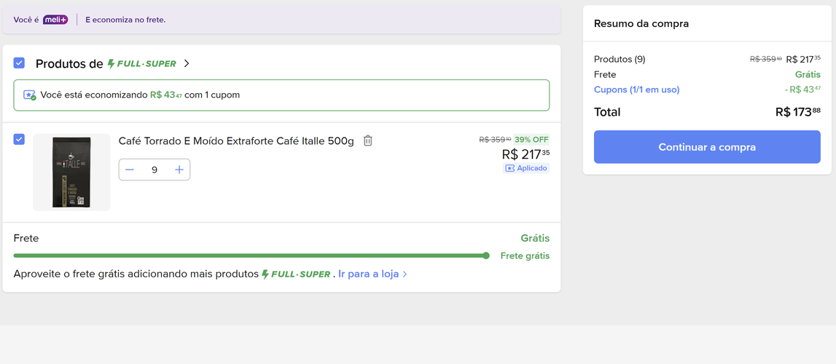Viewport: 836px width, 364px height.
Task: Delete the Café Italle item with trash icon
Action: tap(368, 141)
